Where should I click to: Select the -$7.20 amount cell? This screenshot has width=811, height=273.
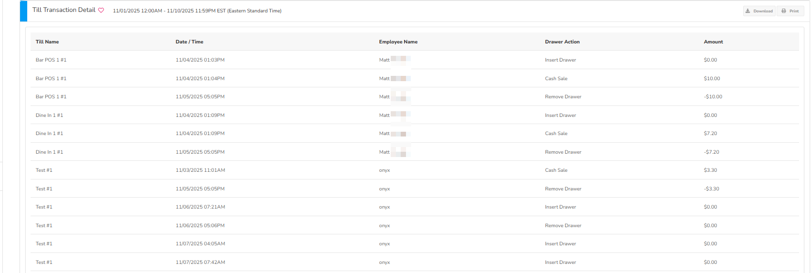pyautogui.click(x=711, y=152)
